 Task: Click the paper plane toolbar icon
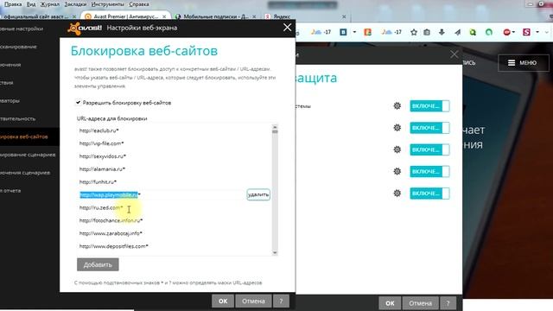(457, 33)
